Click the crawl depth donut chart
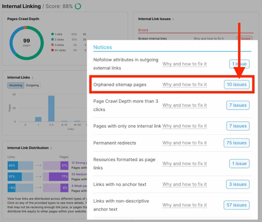The width and height of the screenshot is (262, 222). point(27,43)
